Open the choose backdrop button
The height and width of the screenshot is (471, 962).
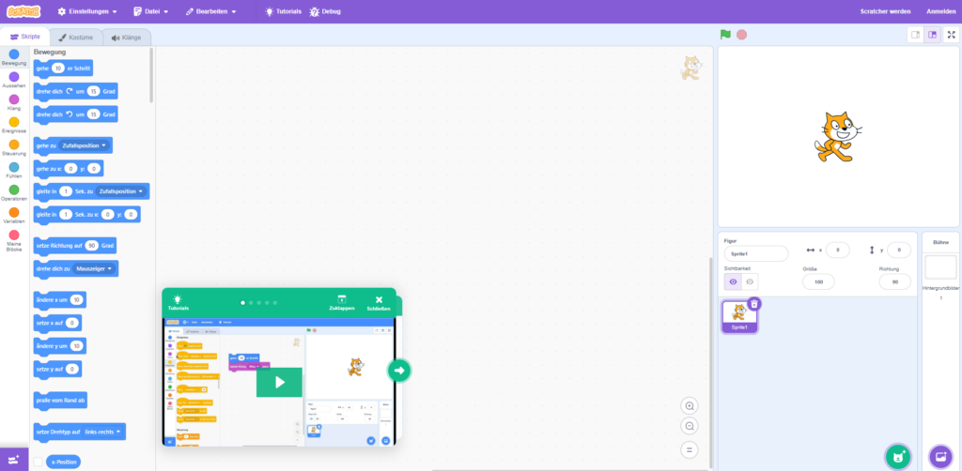(939, 456)
